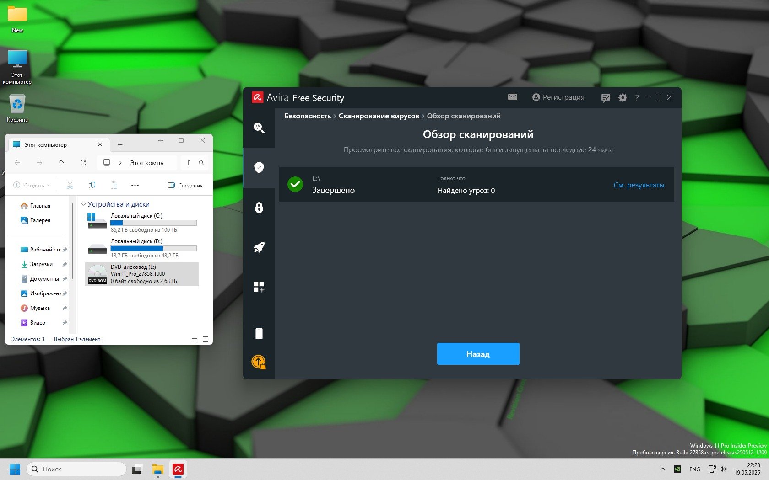Open Изображения in Explorer navigation pane
Image resolution: width=769 pixels, height=480 pixels.
pos(41,293)
